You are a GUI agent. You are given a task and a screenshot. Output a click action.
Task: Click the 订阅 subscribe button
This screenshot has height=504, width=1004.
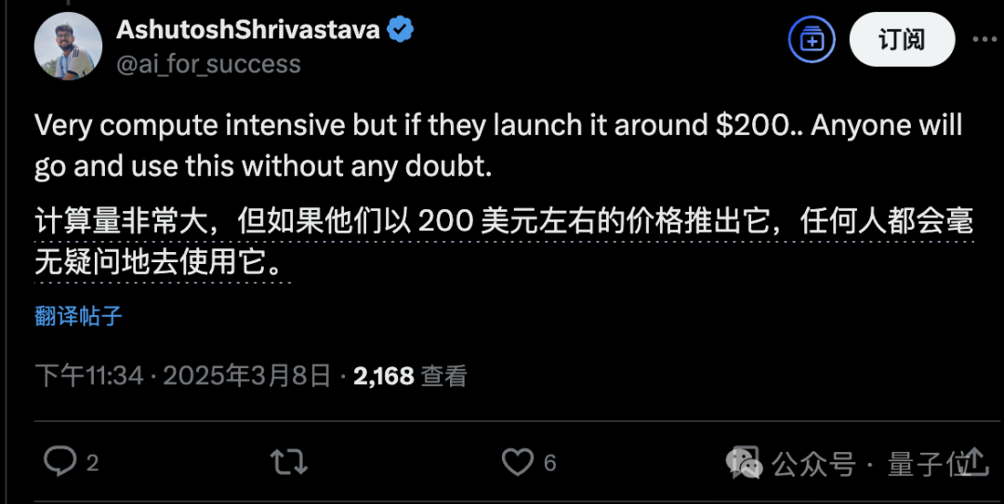coord(902,40)
